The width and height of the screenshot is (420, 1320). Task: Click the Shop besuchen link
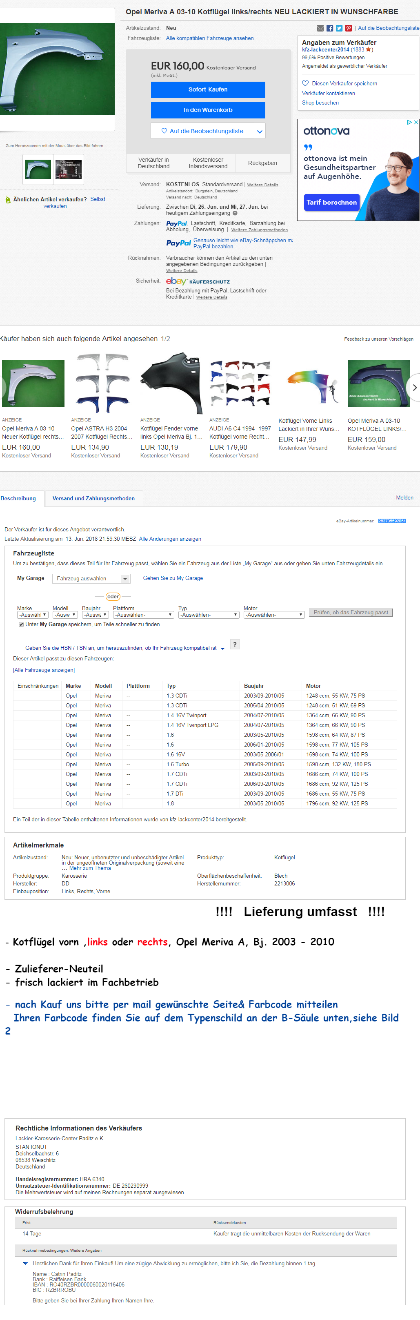click(x=320, y=103)
